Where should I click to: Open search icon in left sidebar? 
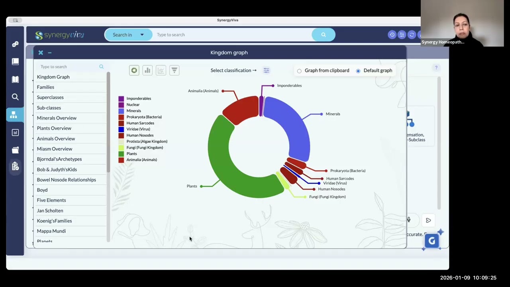click(15, 97)
